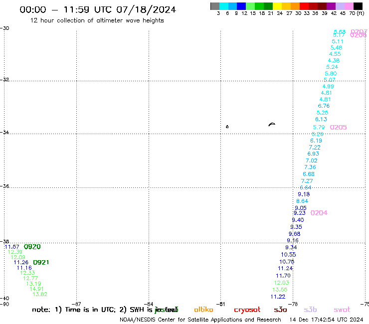Click the wave height value 6.68
369x324 pixels.
click(x=309, y=174)
